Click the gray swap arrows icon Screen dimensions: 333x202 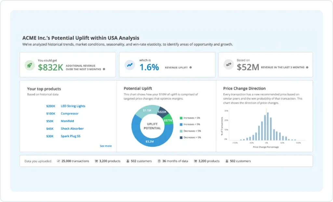point(229,65)
